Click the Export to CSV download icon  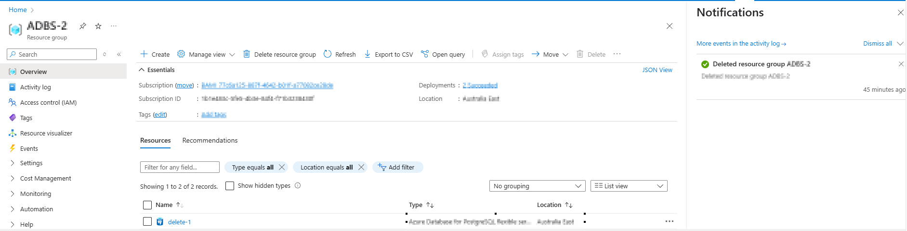point(368,54)
